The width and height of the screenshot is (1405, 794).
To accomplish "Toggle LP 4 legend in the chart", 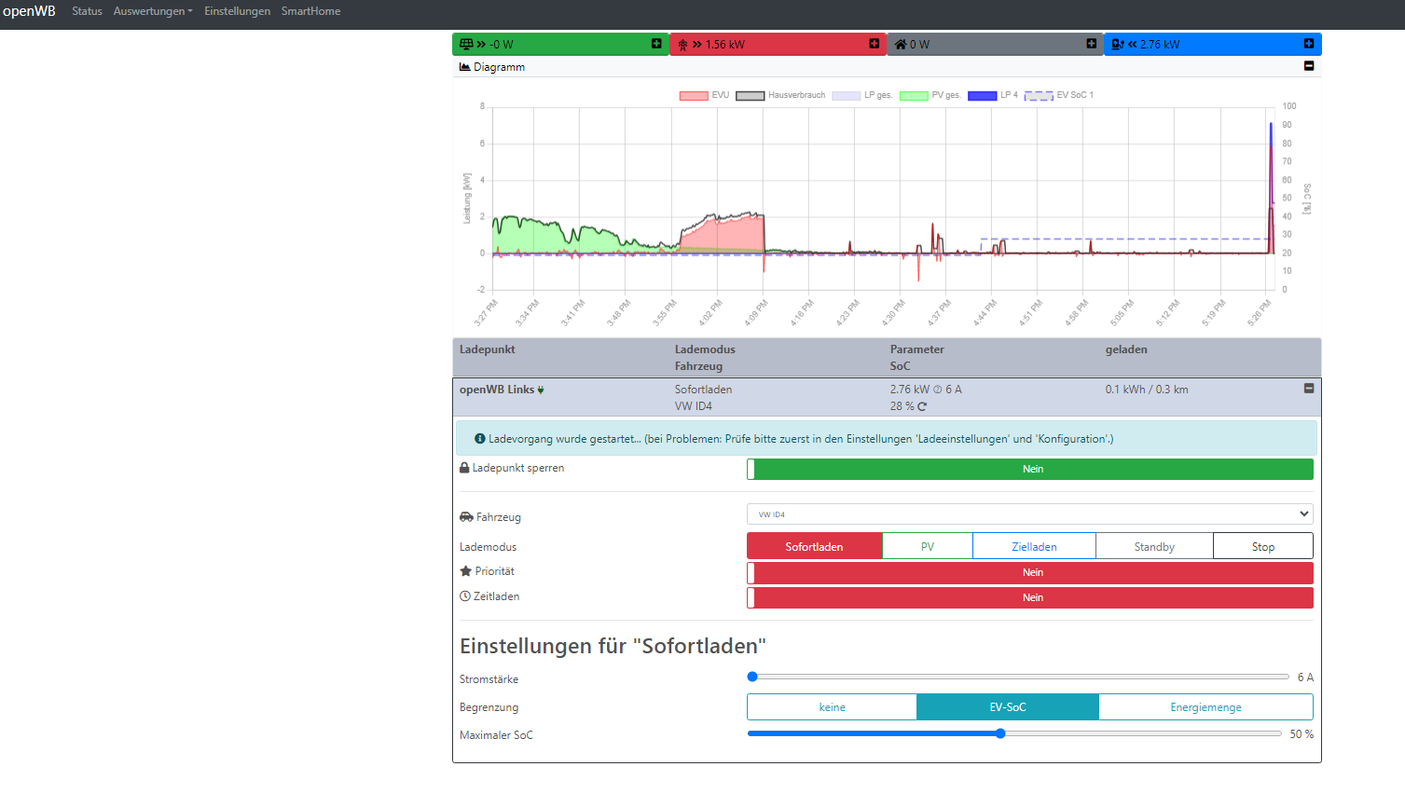I will tap(983, 95).
